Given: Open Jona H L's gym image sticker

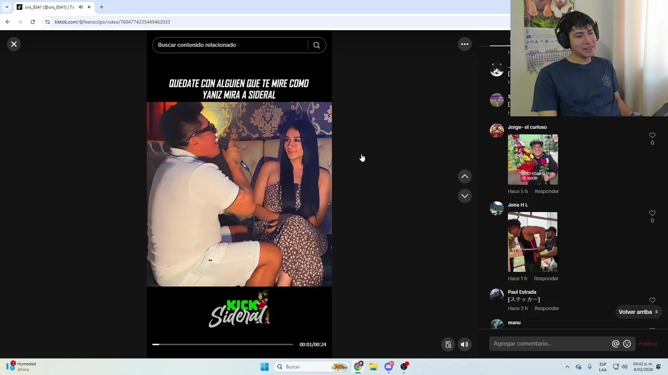Looking at the screenshot, I should (x=532, y=242).
